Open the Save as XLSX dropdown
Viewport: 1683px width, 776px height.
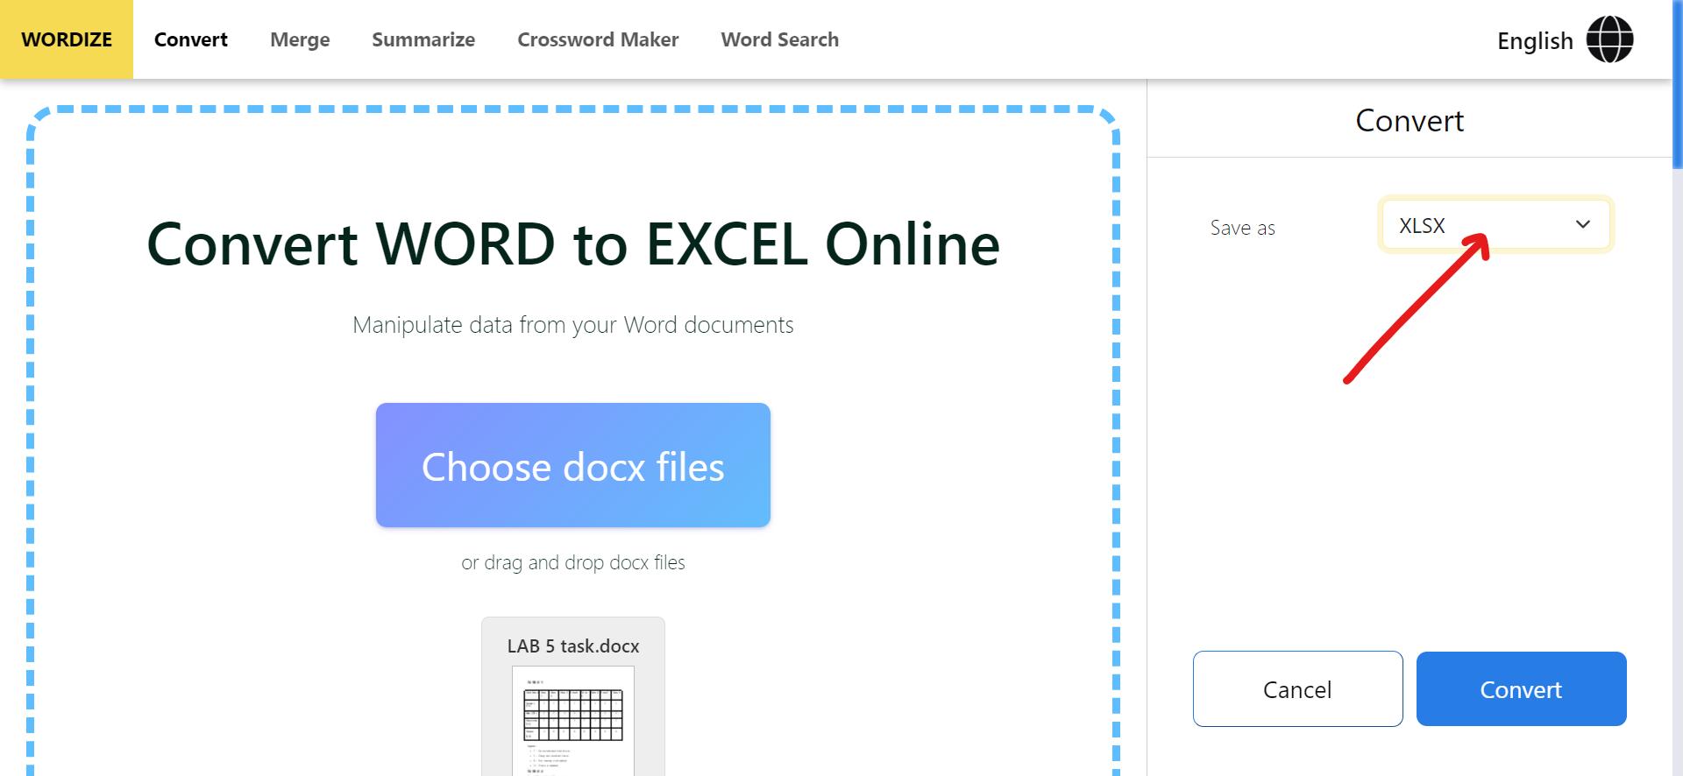pos(1495,225)
